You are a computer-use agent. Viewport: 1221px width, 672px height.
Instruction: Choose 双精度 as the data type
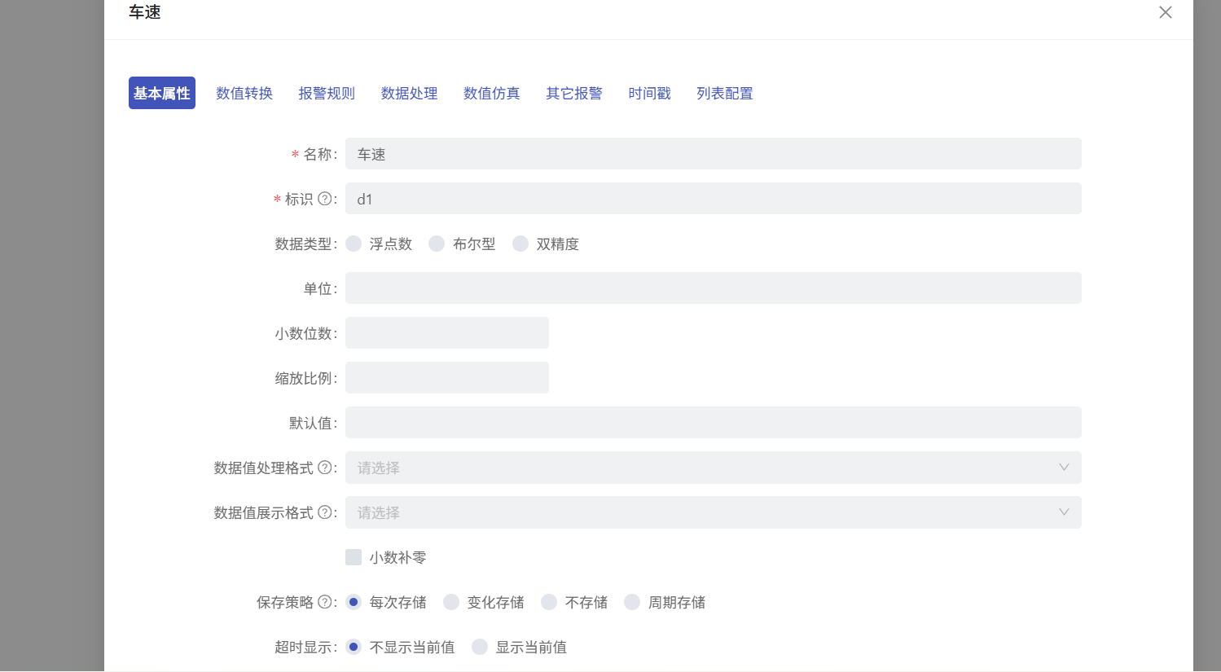(x=520, y=243)
